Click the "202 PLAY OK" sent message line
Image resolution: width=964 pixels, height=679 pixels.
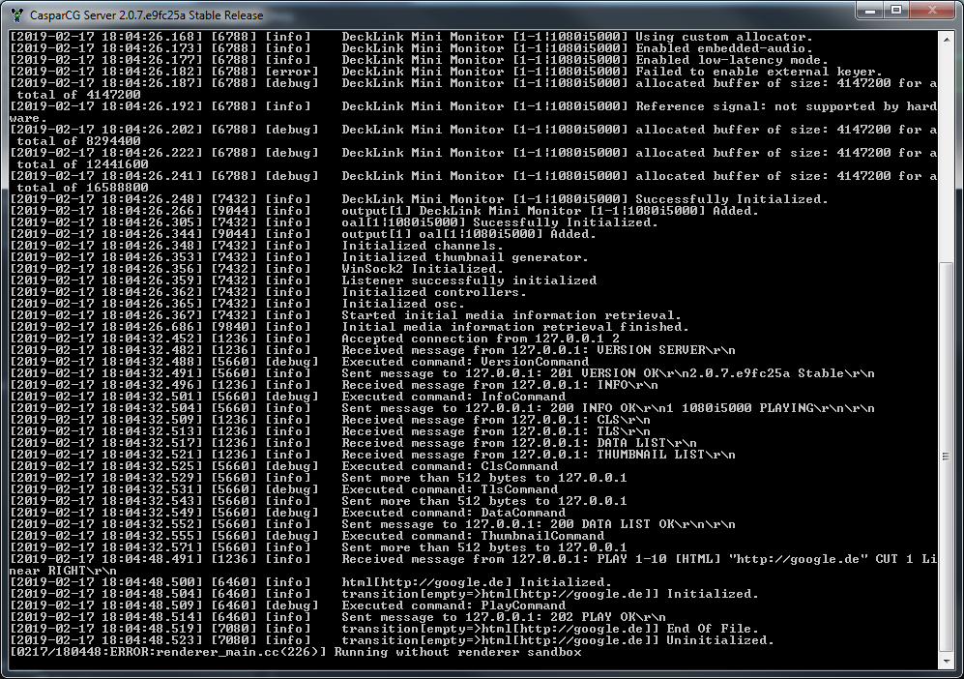[338, 617]
